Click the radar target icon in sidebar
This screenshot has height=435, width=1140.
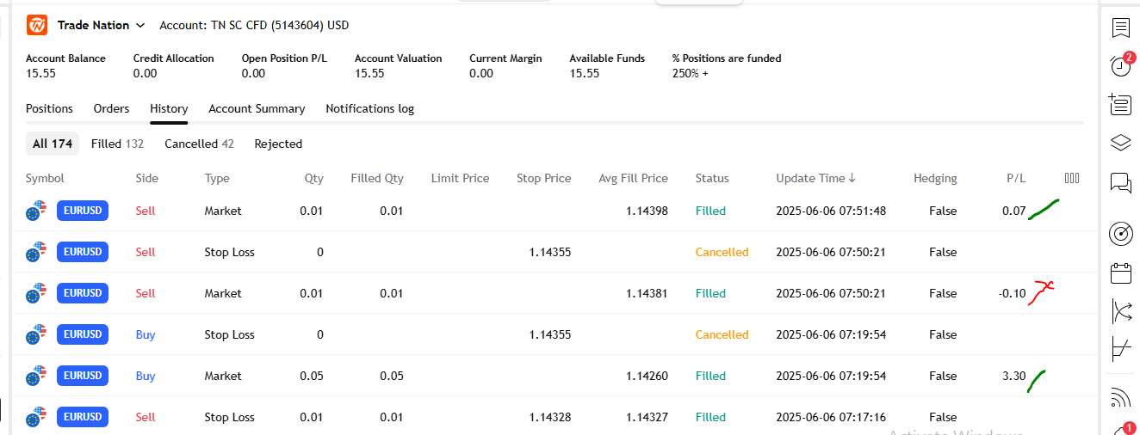pos(1120,233)
